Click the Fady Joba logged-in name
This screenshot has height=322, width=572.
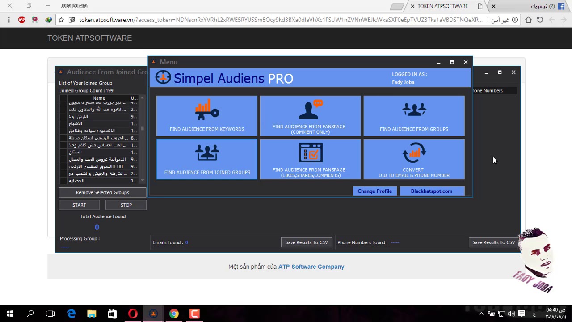(x=403, y=82)
